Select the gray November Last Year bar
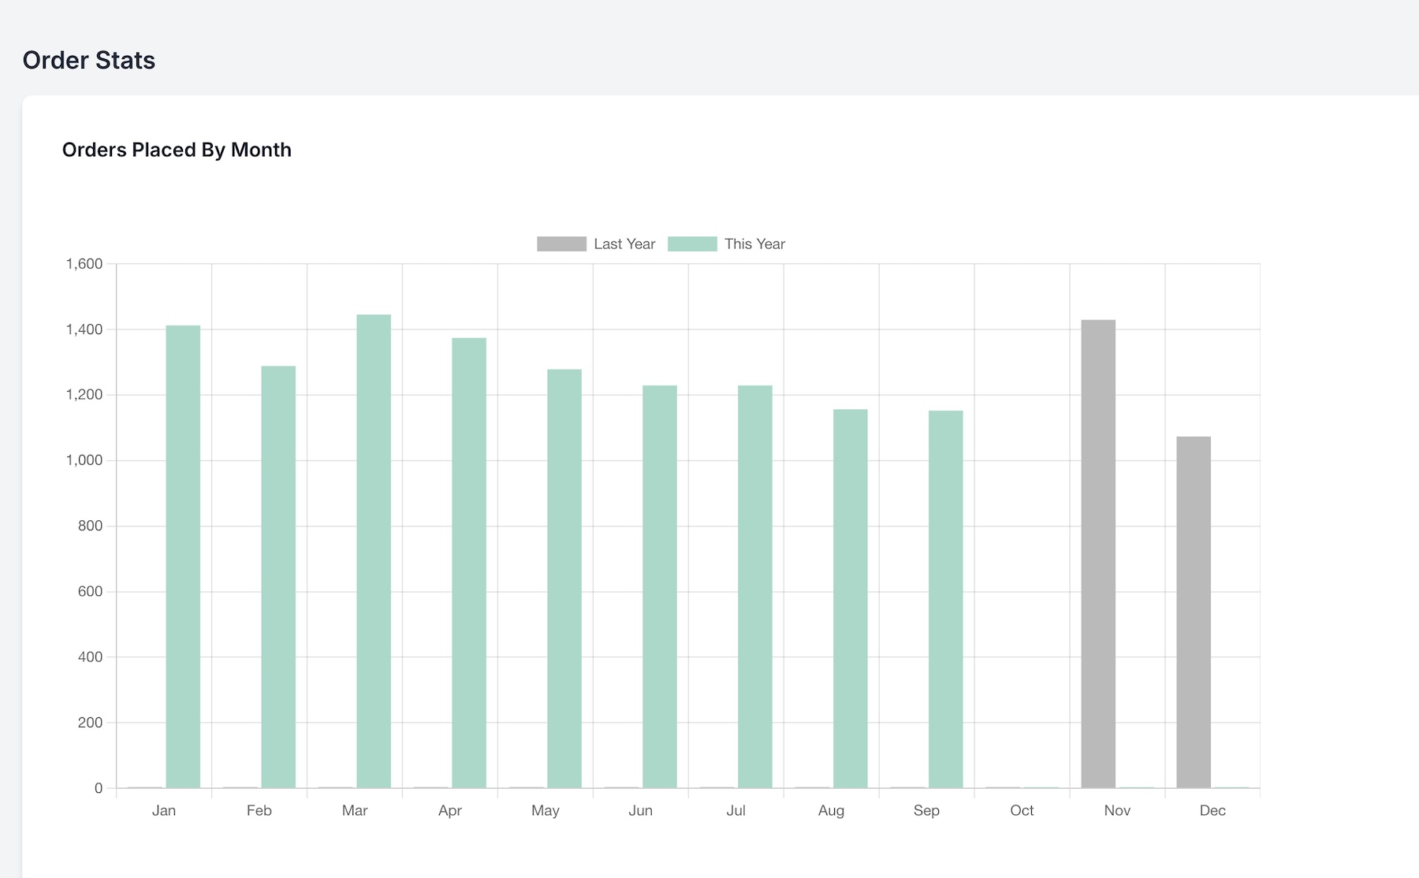The width and height of the screenshot is (1419, 878). click(x=1098, y=554)
